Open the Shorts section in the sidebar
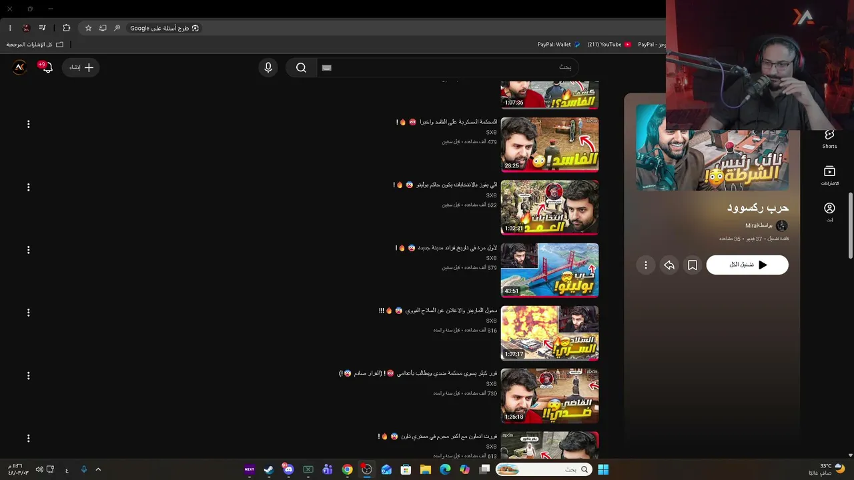This screenshot has height=480, width=854. point(829,139)
